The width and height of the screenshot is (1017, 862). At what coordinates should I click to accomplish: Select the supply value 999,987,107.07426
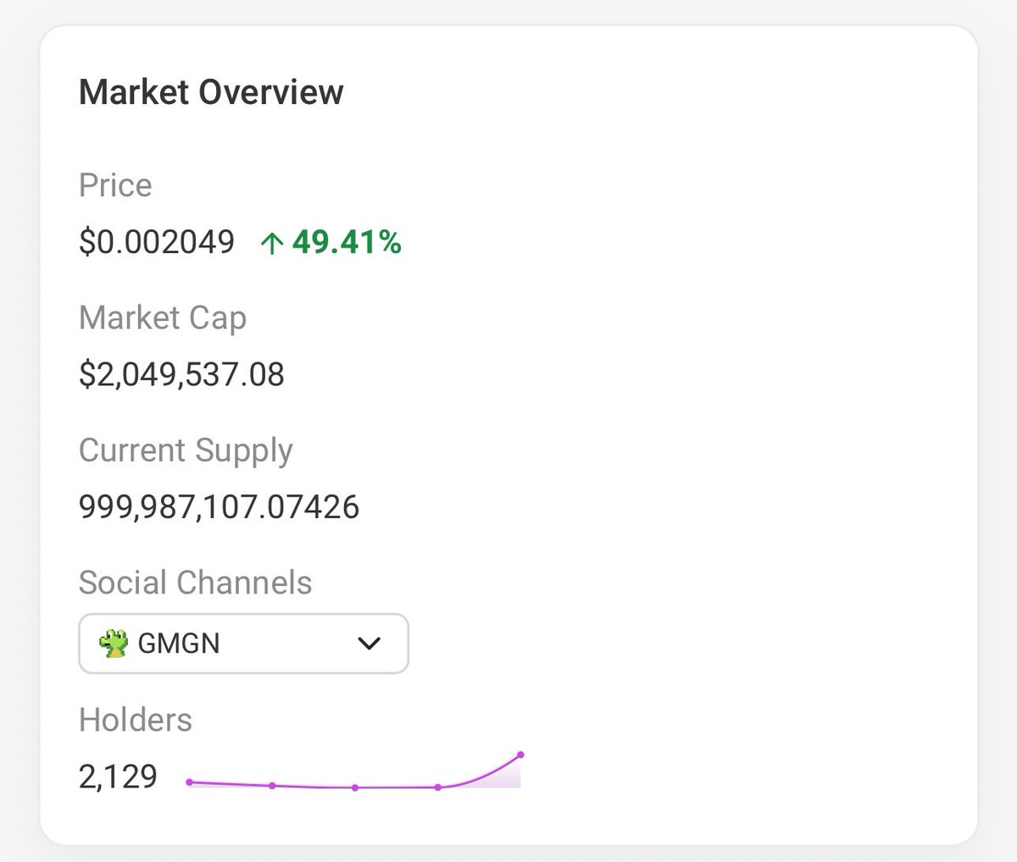click(x=219, y=507)
